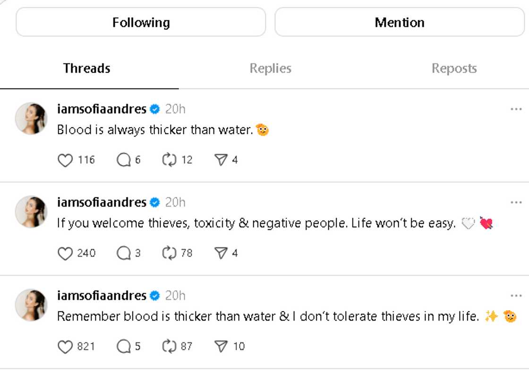
Task: Share the "Blood is always thicker" post
Action: [221, 160]
